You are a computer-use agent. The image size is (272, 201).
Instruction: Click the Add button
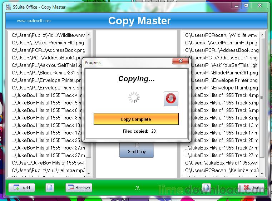point(22,188)
